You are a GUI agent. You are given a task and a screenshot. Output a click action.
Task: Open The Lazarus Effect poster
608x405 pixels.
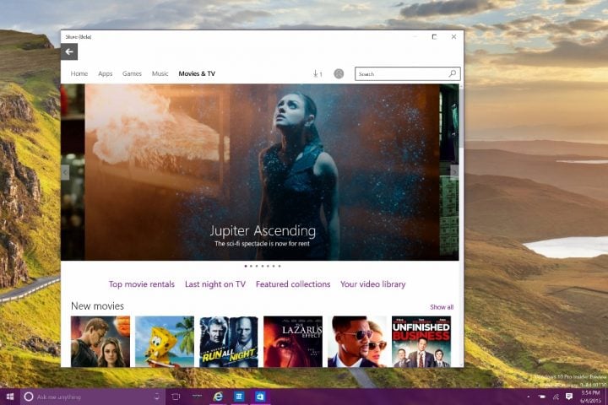[x=293, y=342]
